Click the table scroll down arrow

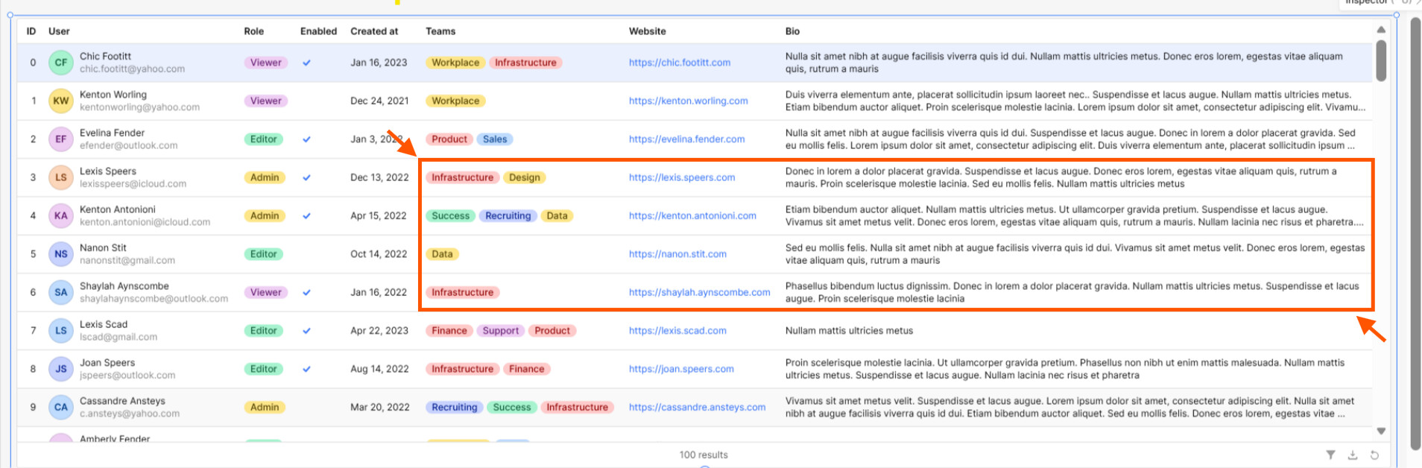click(x=1381, y=431)
